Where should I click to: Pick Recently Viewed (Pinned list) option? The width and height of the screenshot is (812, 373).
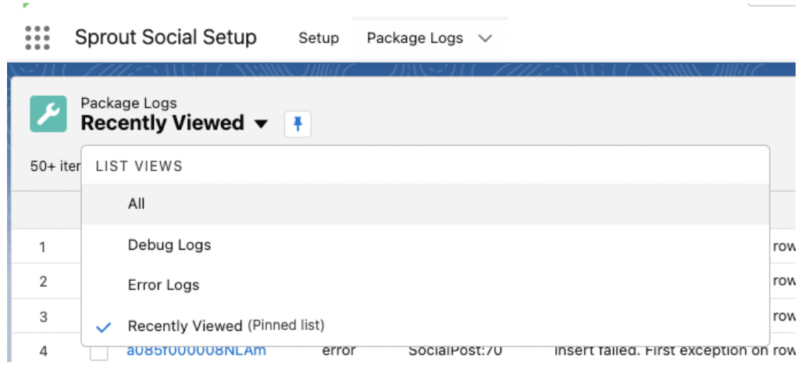click(426, 326)
